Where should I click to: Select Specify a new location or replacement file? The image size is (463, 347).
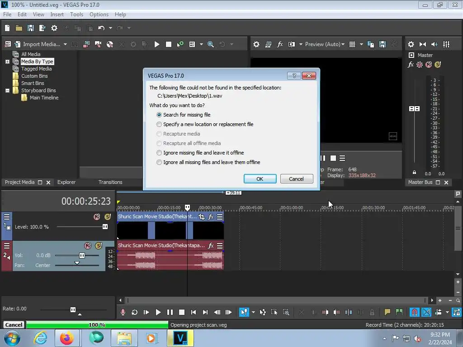pyautogui.click(x=205, y=124)
